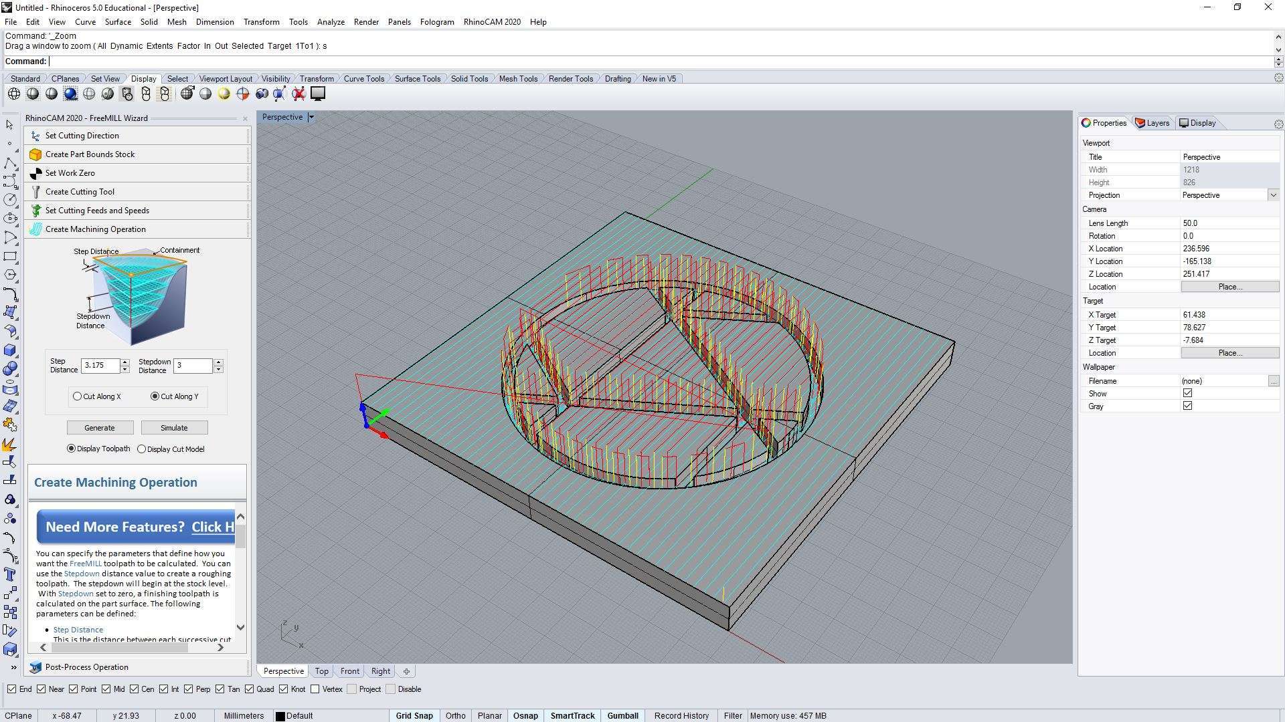1285x722 pixels.
Task: Click the Set Work Zero icon
Action: (36, 173)
